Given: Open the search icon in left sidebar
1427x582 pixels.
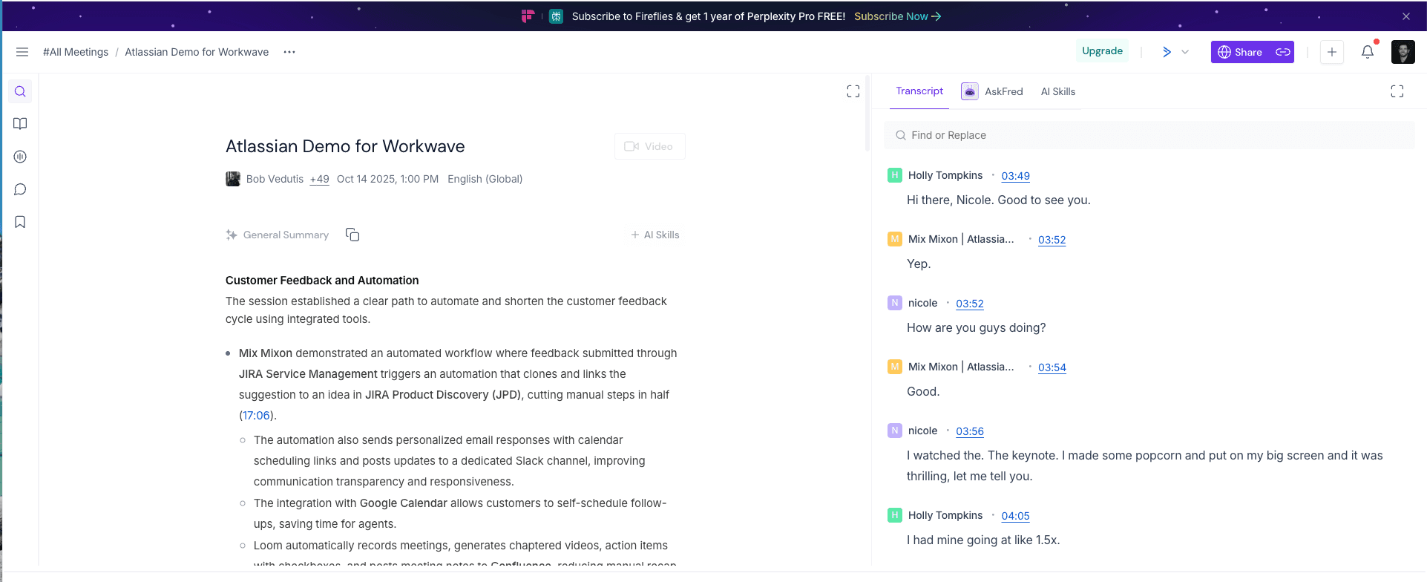Looking at the screenshot, I should coord(20,91).
